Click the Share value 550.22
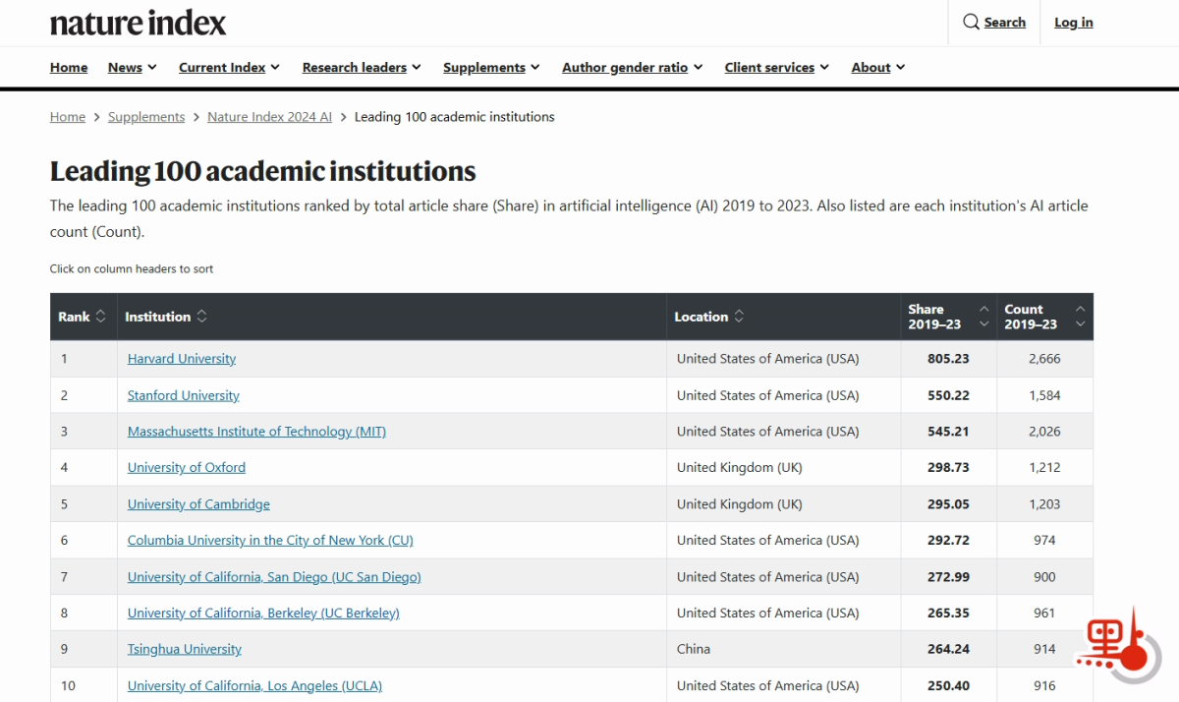 pyautogui.click(x=948, y=395)
